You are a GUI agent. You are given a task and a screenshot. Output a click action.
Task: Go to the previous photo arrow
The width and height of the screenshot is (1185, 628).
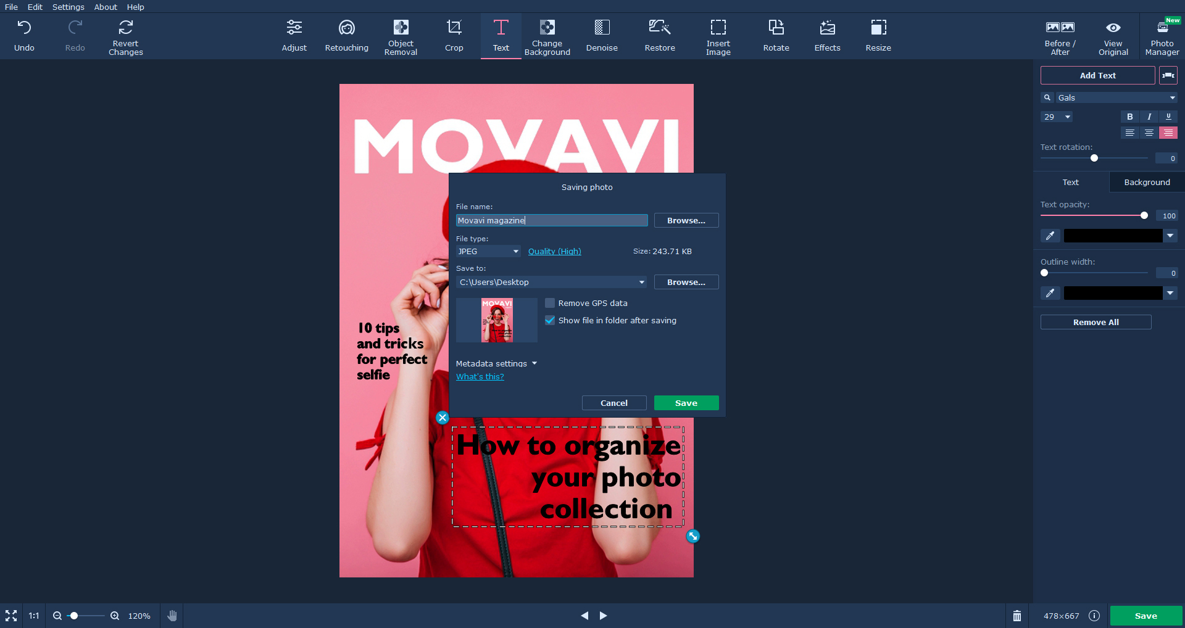click(584, 616)
